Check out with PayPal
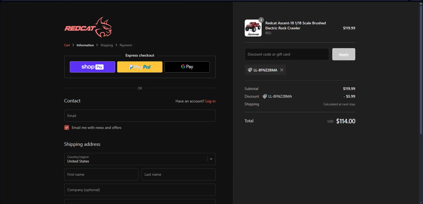The width and height of the screenshot is (423, 204). coord(140,67)
